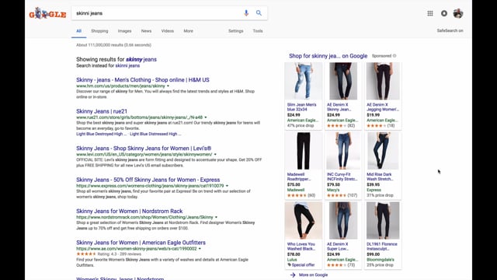This screenshot has width=497, height=280.
Task: Click More on Google link
Action: click(313, 275)
